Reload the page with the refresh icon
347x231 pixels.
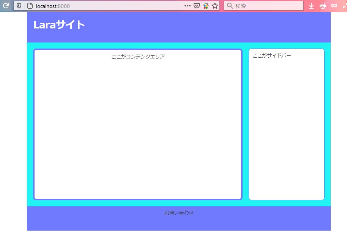click(x=6, y=6)
